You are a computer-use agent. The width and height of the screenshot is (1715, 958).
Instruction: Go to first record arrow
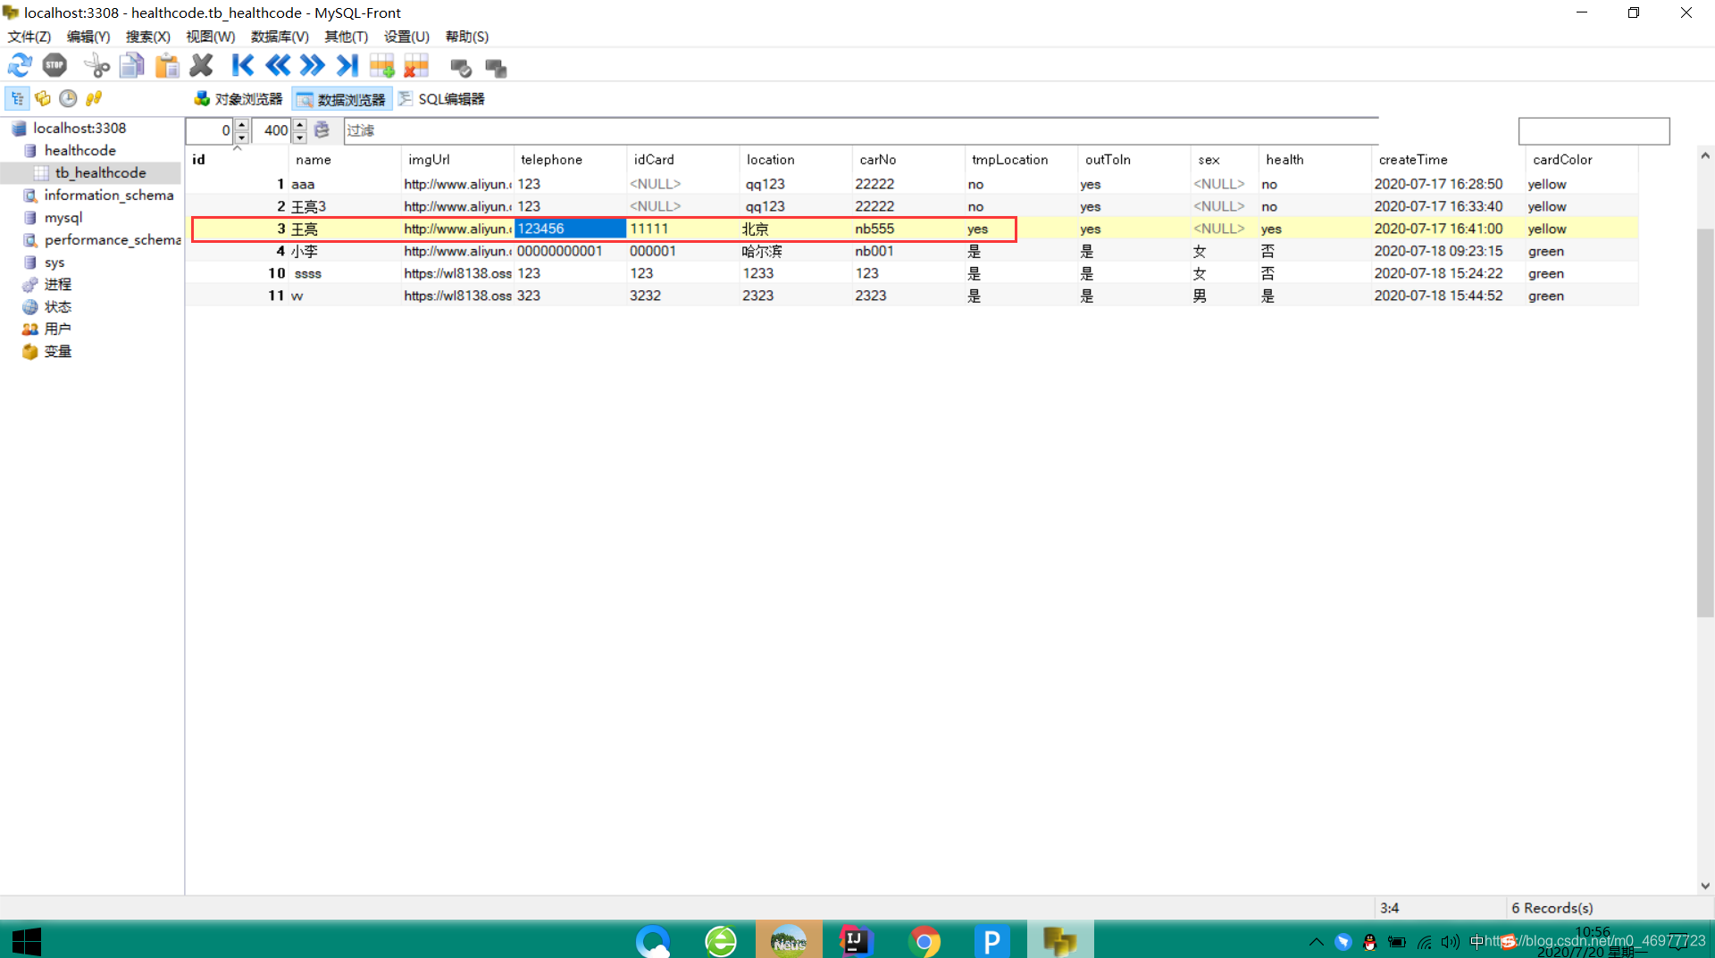[242, 65]
